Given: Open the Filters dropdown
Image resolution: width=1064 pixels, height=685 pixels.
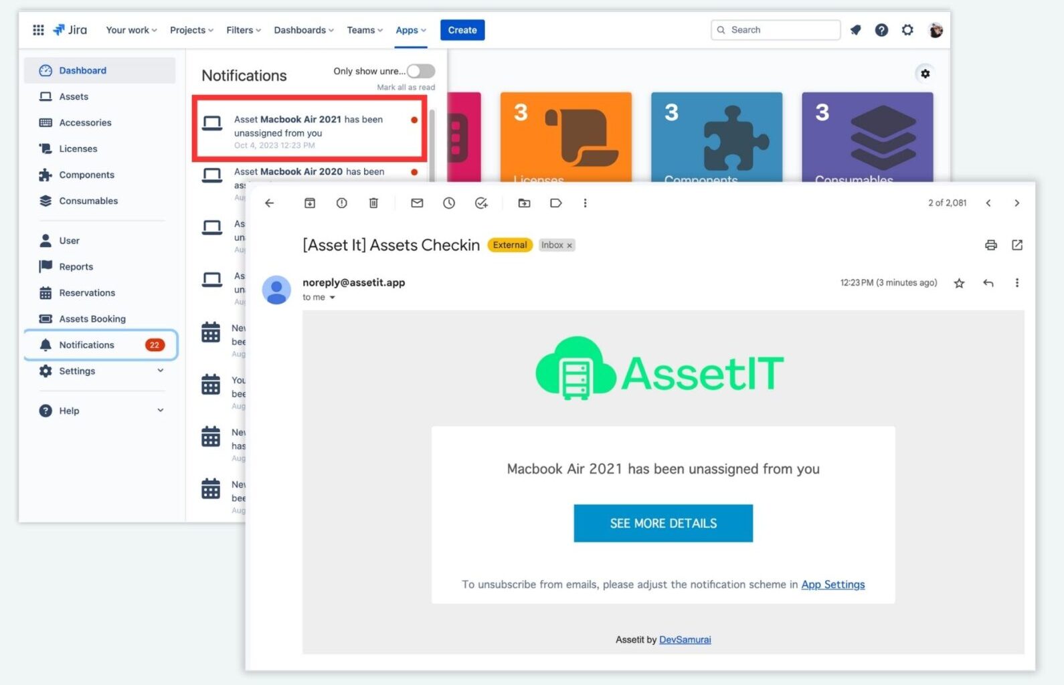Looking at the screenshot, I should click(244, 29).
